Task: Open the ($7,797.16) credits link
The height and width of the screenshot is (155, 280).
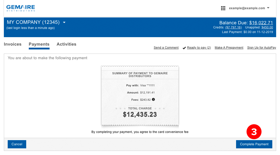Action: 234,27
